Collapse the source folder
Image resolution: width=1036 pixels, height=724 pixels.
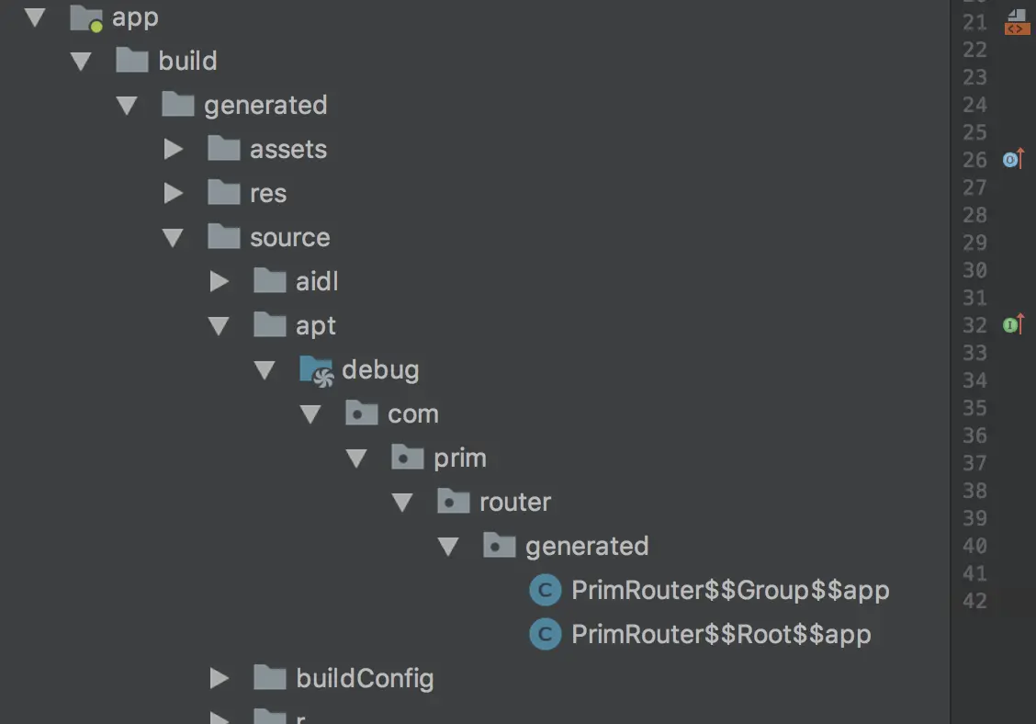tap(173, 237)
